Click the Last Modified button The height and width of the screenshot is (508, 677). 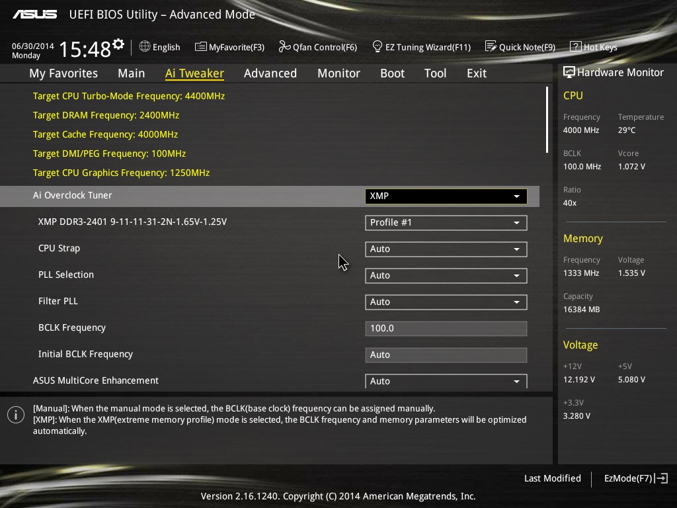tap(552, 478)
